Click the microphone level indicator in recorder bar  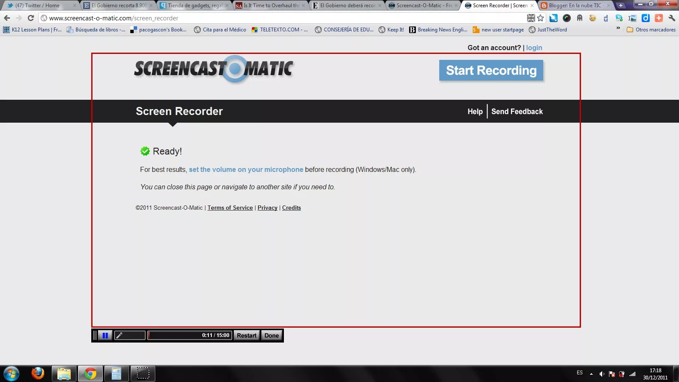click(x=130, y=335)
